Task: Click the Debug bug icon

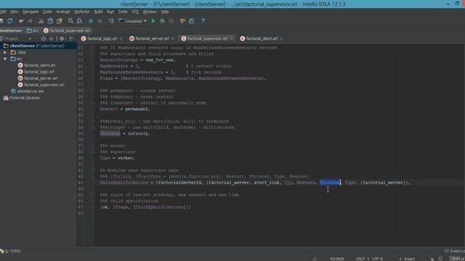Action: pyautogui.click(x=162, y=21)
